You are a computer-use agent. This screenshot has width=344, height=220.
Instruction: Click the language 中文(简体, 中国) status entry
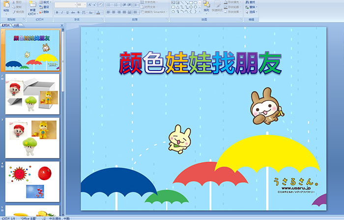coord(59,219)
